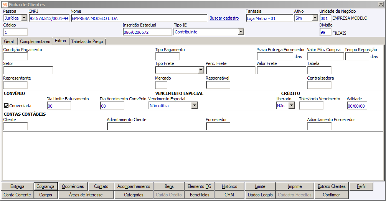Click the Divisão code field
386x201 pixels.
[x=325, y=32]
